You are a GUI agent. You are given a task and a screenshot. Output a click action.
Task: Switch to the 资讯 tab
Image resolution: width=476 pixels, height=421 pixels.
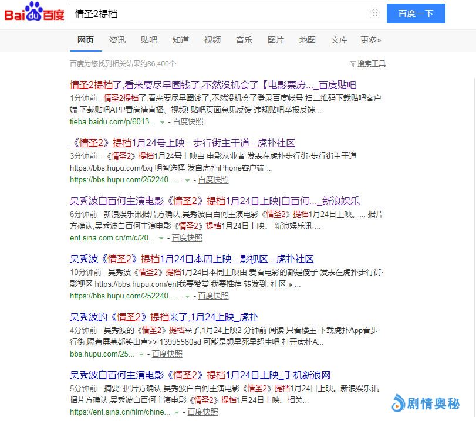[x=117, y=40]
